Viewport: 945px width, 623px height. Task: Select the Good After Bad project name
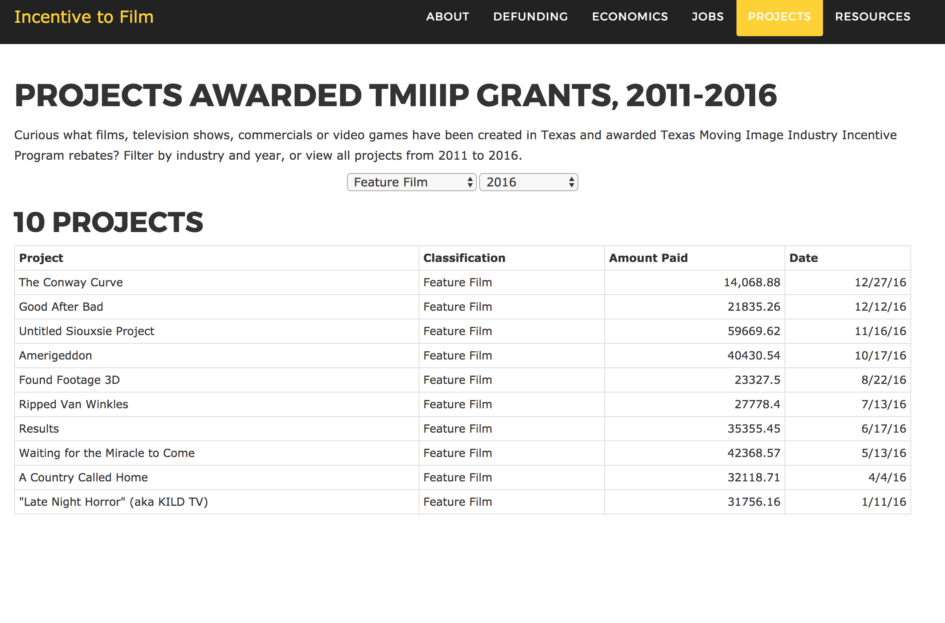tap(61, 307)
